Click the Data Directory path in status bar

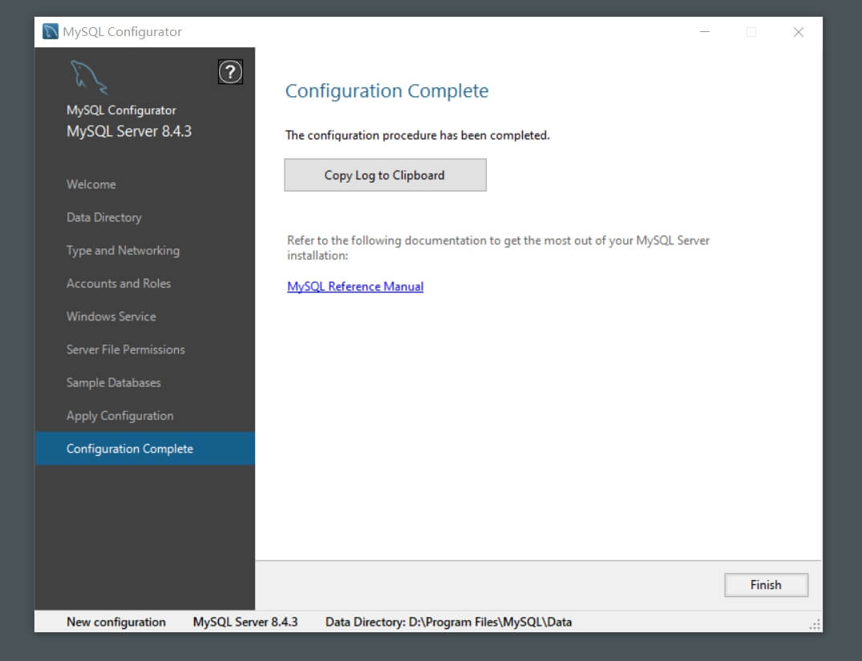(448, 622)
